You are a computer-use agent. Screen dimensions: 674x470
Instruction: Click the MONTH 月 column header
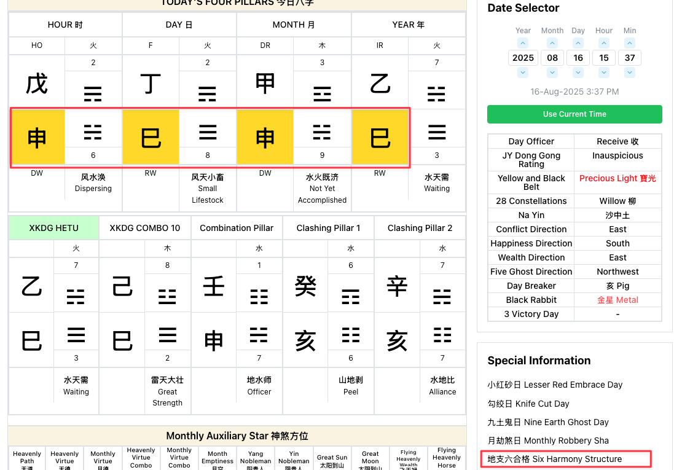pos(294,25)
